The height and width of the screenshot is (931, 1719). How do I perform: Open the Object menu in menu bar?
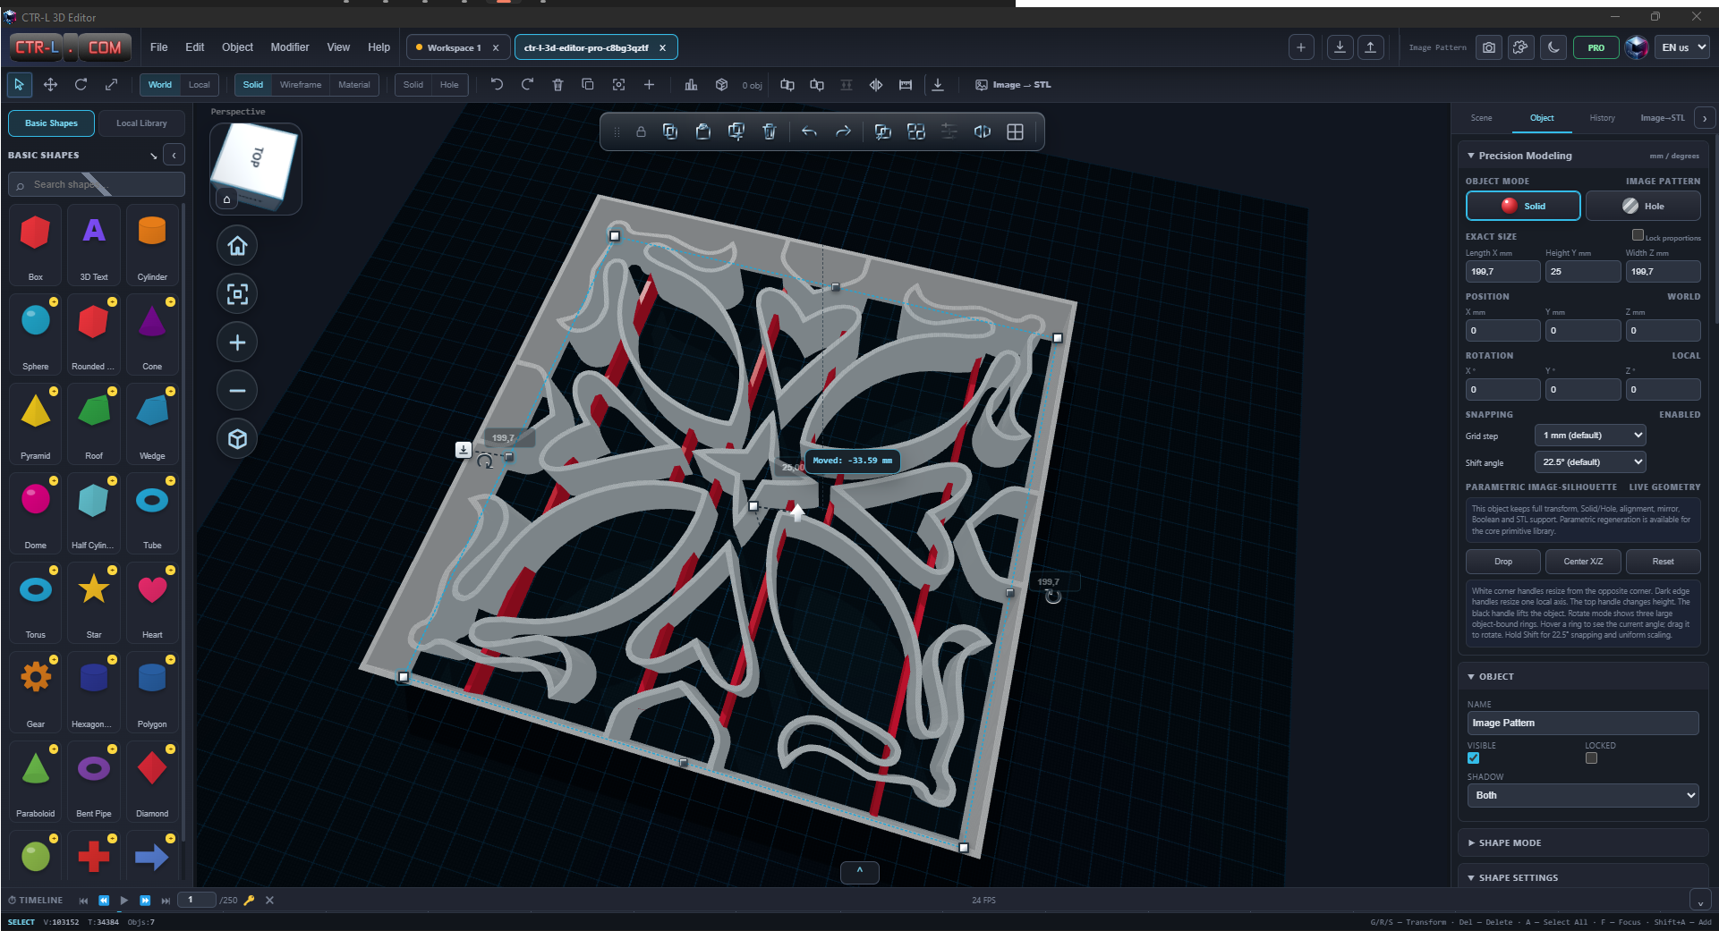(x=237, y=47)
